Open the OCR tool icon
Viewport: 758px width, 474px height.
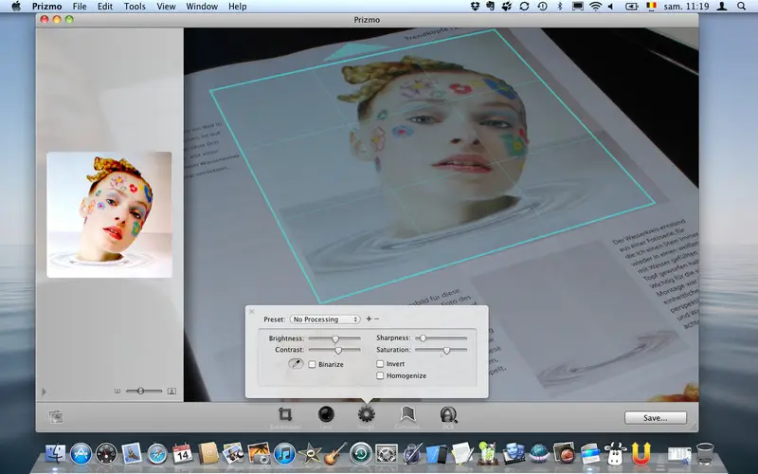click(x=448, y=414)
